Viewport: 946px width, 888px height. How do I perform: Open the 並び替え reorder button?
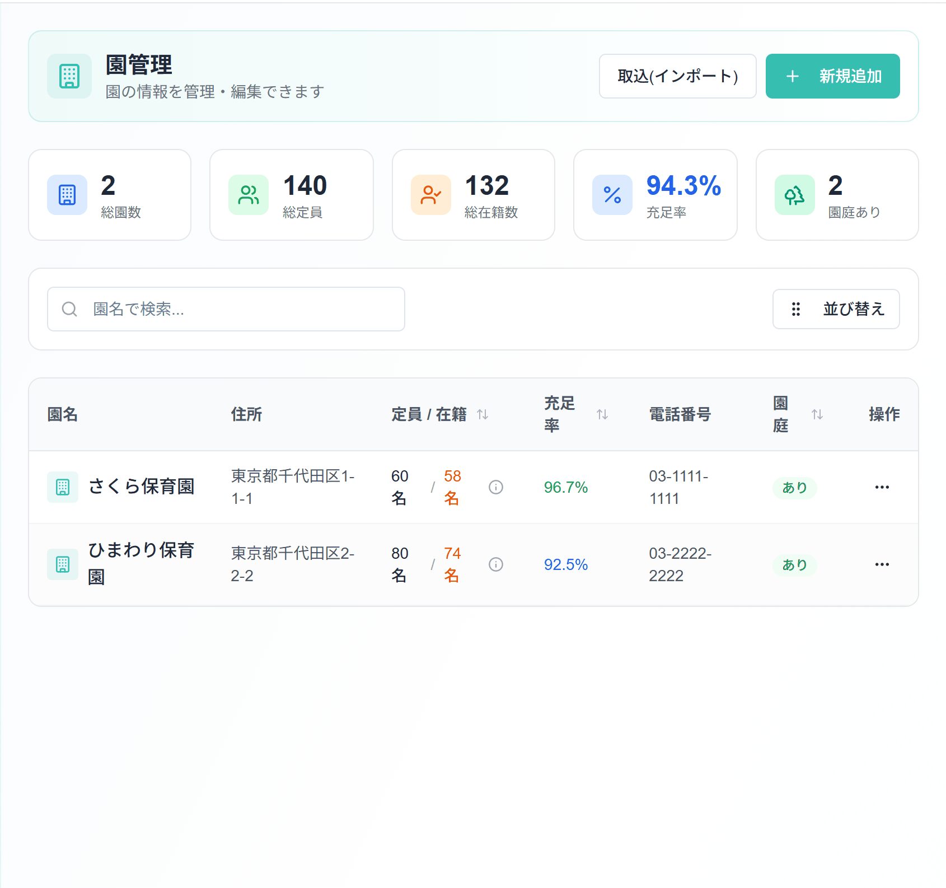pyautogui.click(x=836, y=309)
